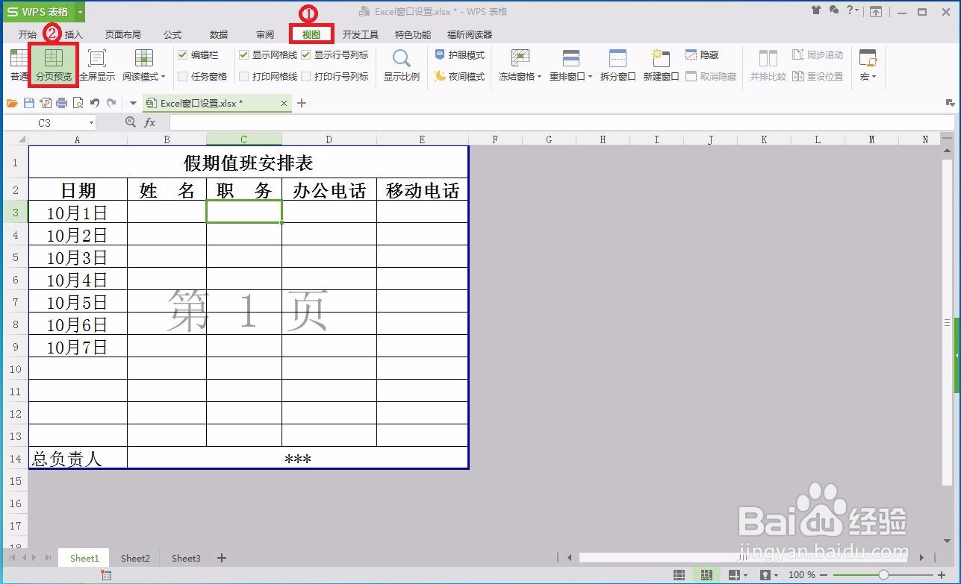Turn on night mode (夜间模式)

[460, 76]
